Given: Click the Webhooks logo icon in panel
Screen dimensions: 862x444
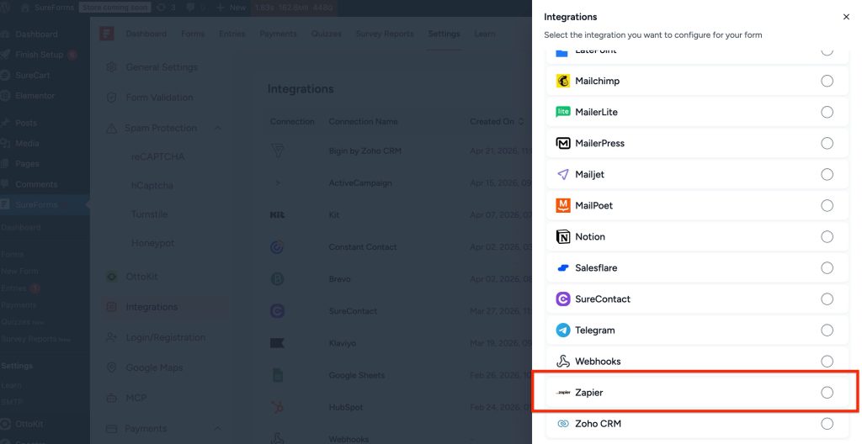Looking at the screenshot, I should 563,361.
